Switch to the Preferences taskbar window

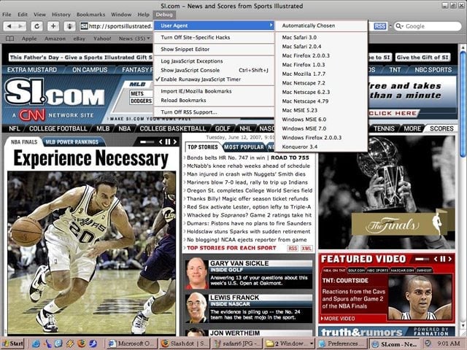pyautogui.click(x=342, y=343)
